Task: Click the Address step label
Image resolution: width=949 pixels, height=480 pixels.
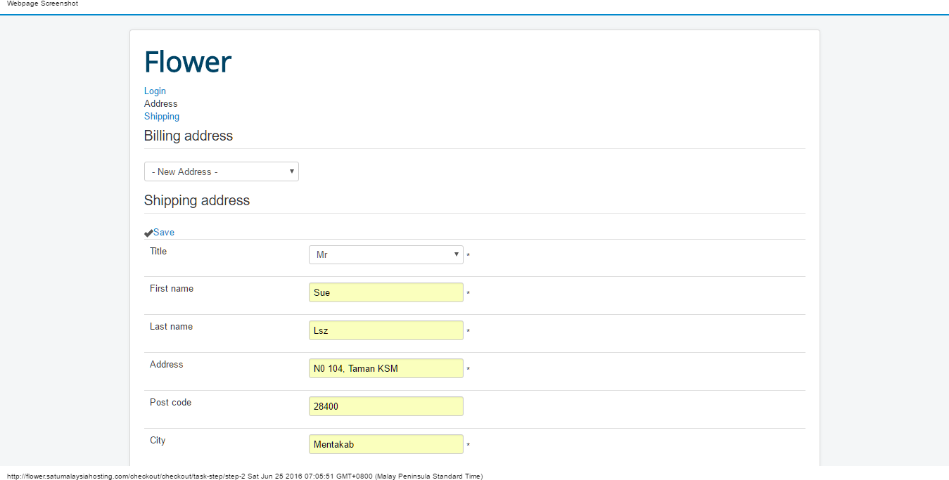Action: coord(161,104)
